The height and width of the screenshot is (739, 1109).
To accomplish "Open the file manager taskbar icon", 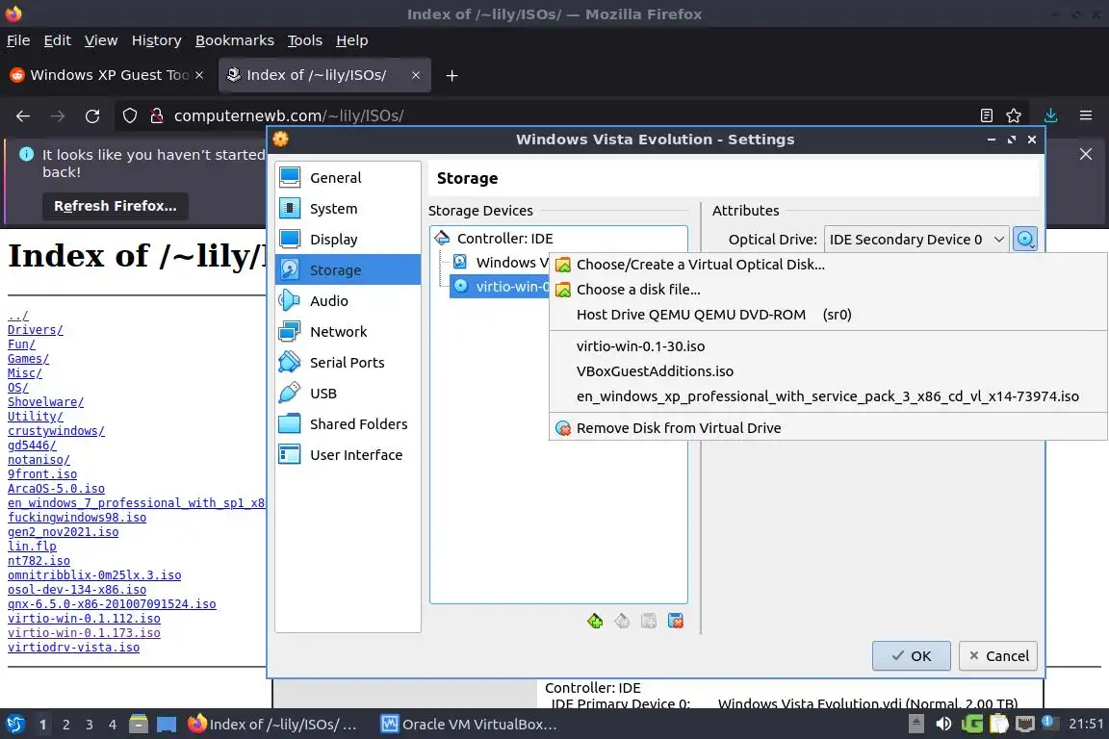I will click(x=139, y=724).
